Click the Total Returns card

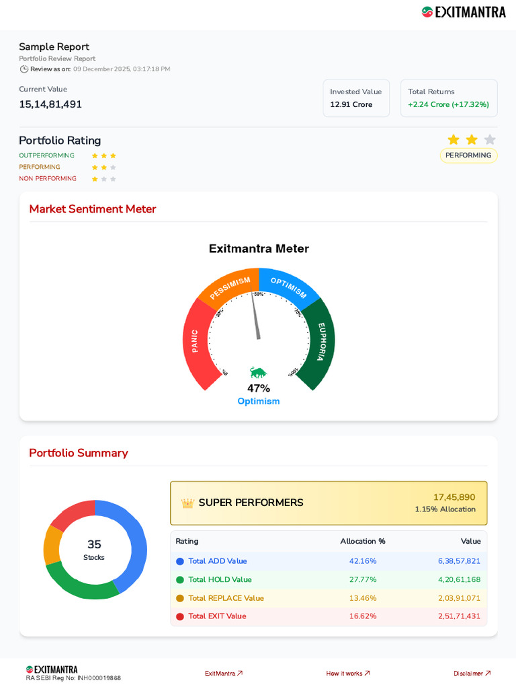point(449,98)
